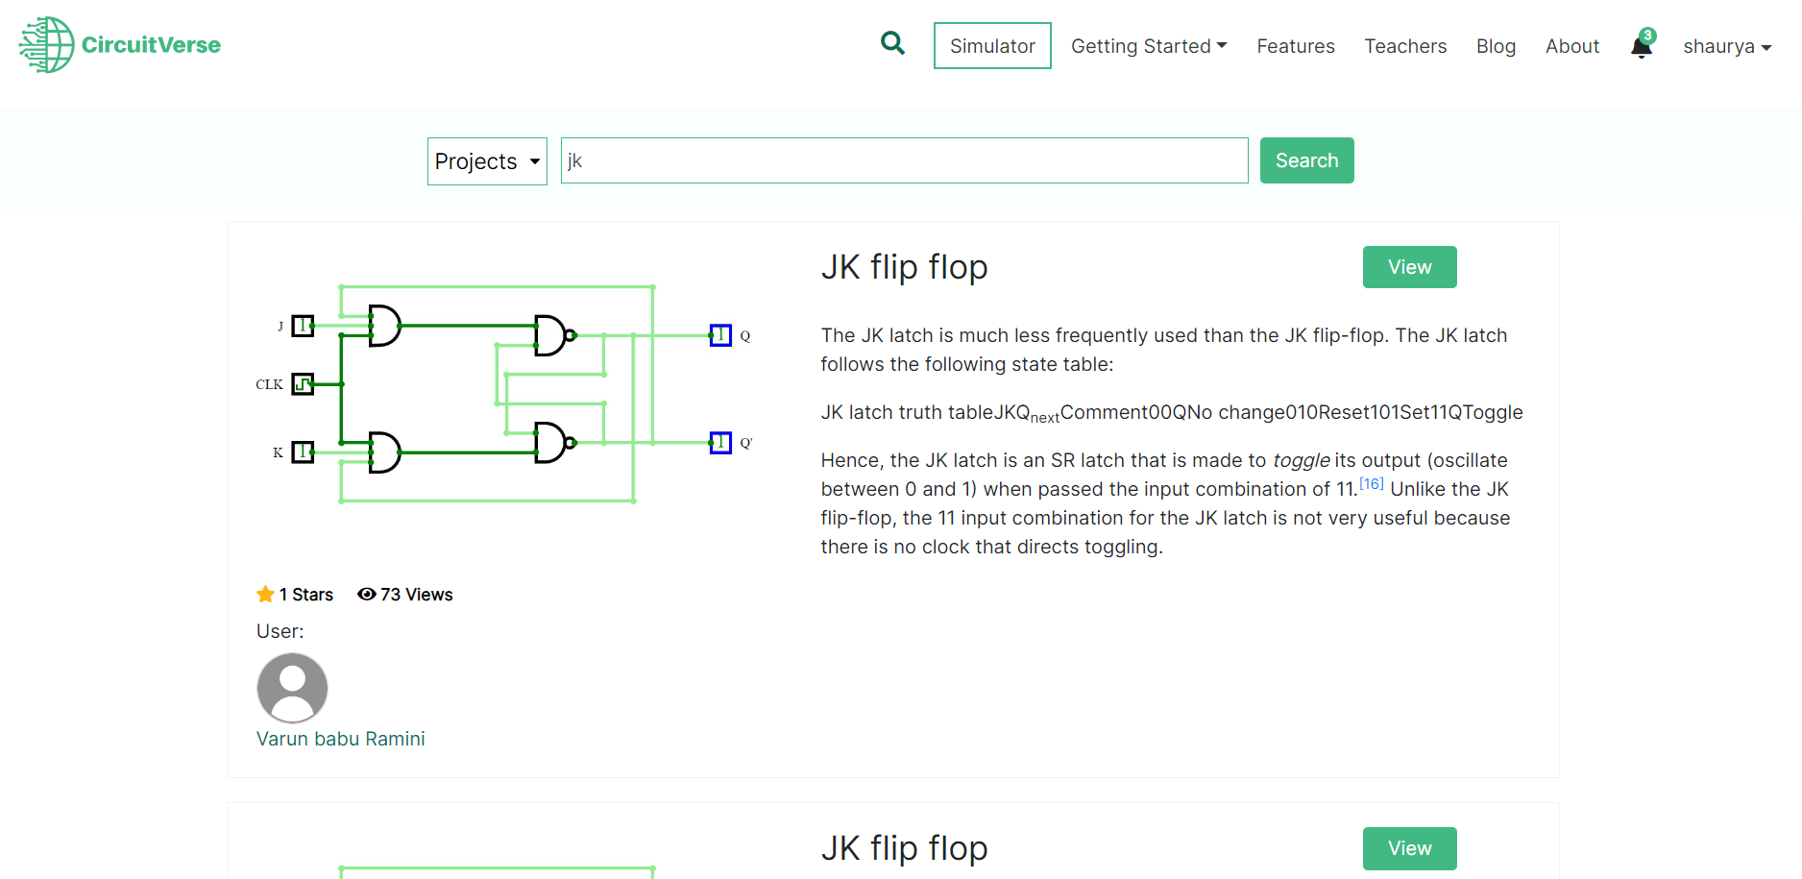Click the Q output node in circuit thumbnail

pos(720,335)
